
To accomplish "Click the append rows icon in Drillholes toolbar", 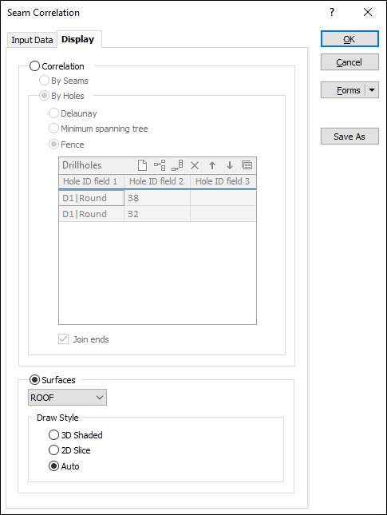I will tap(177, 165).
